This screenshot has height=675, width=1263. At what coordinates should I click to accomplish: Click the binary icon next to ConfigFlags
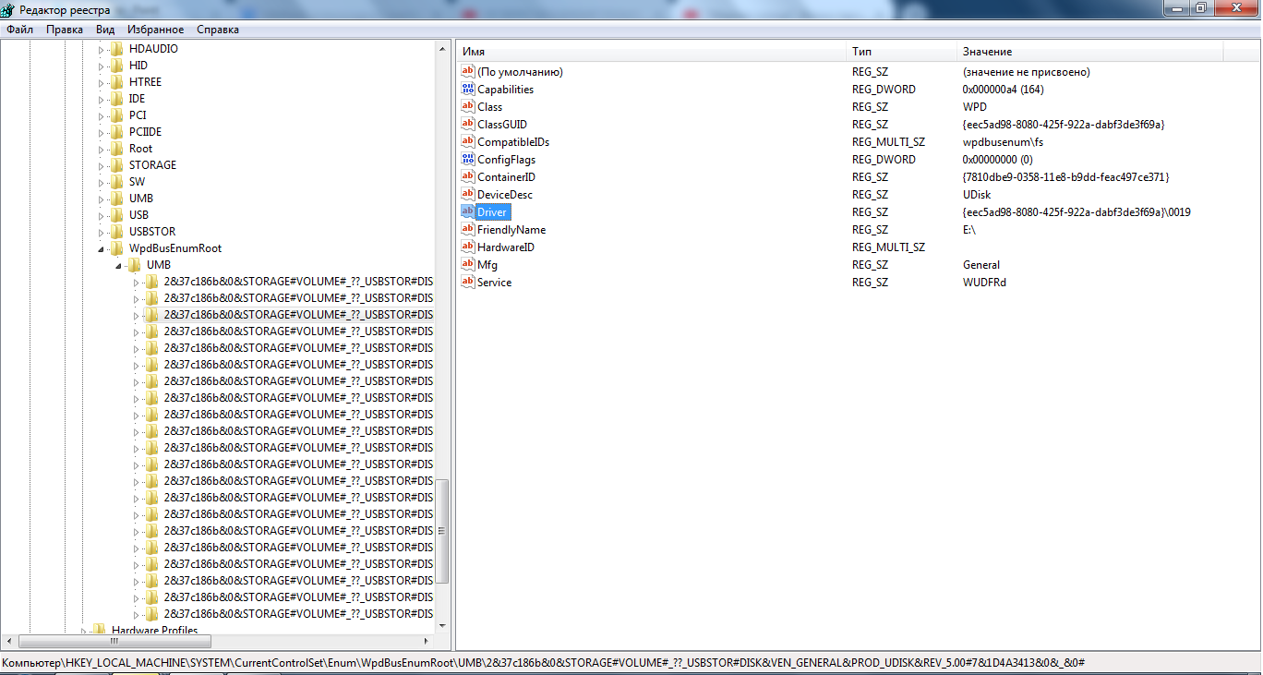467,160
